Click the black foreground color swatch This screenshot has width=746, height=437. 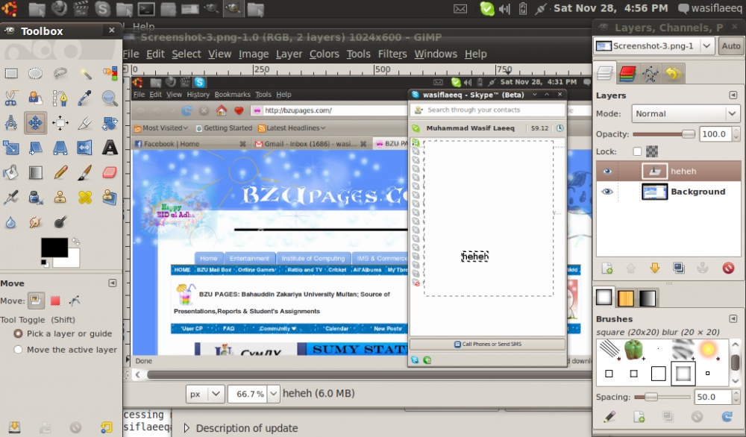[53, 248]
